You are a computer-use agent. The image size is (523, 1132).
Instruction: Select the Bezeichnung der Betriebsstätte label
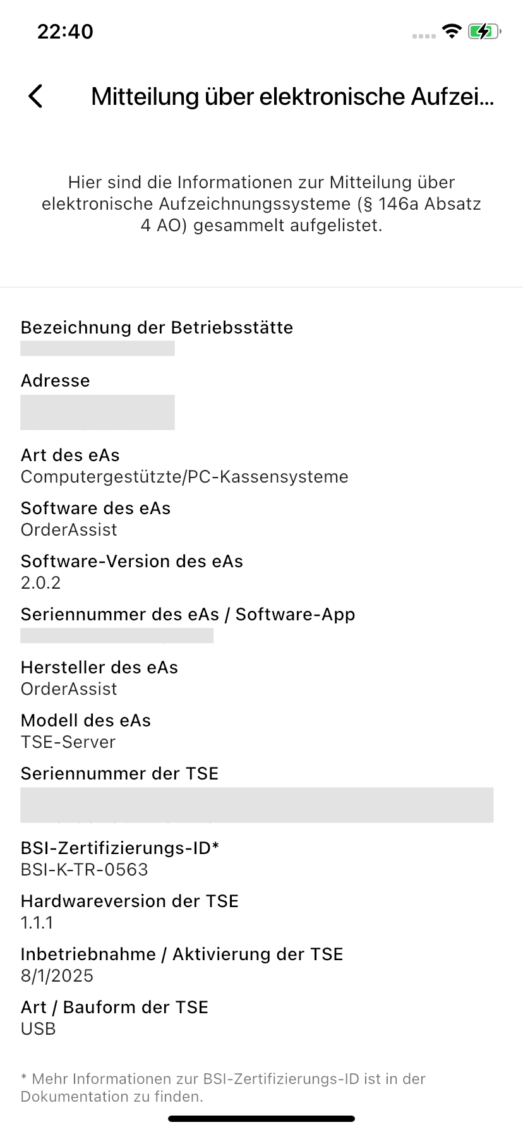pyautogui.click(x=157, y=327)
